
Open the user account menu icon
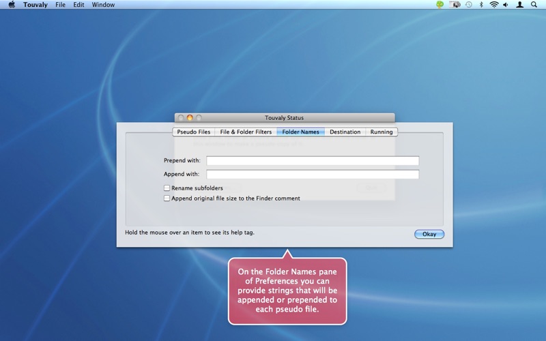[x=519, y=5]
